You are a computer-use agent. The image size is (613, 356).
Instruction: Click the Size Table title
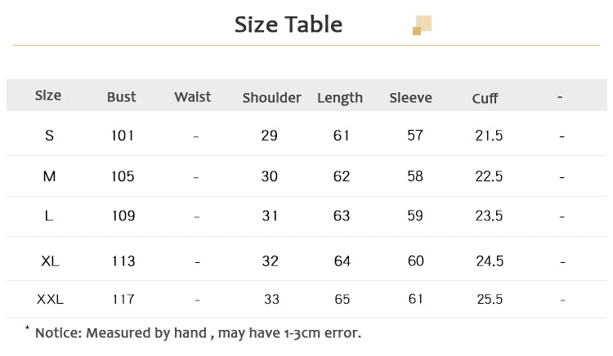[289, 24]
